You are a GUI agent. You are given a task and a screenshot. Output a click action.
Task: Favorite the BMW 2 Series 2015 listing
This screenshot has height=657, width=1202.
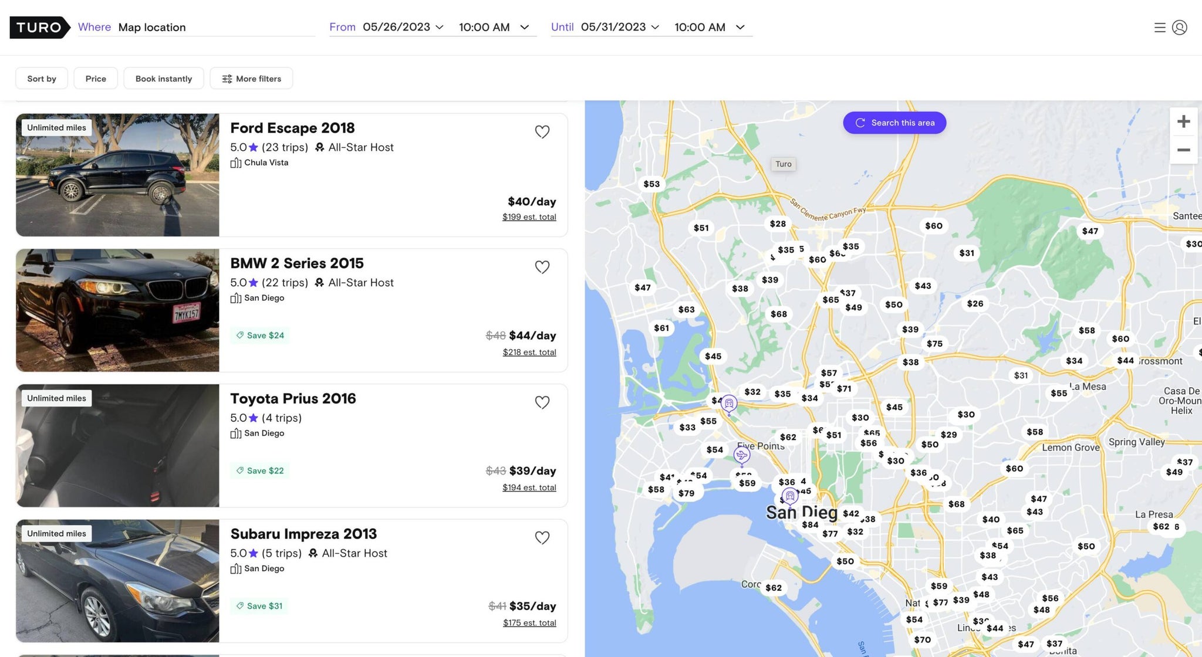[x=542, y=267]
